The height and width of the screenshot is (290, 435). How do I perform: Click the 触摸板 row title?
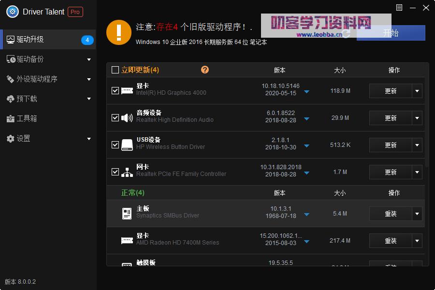click(146, 262)
